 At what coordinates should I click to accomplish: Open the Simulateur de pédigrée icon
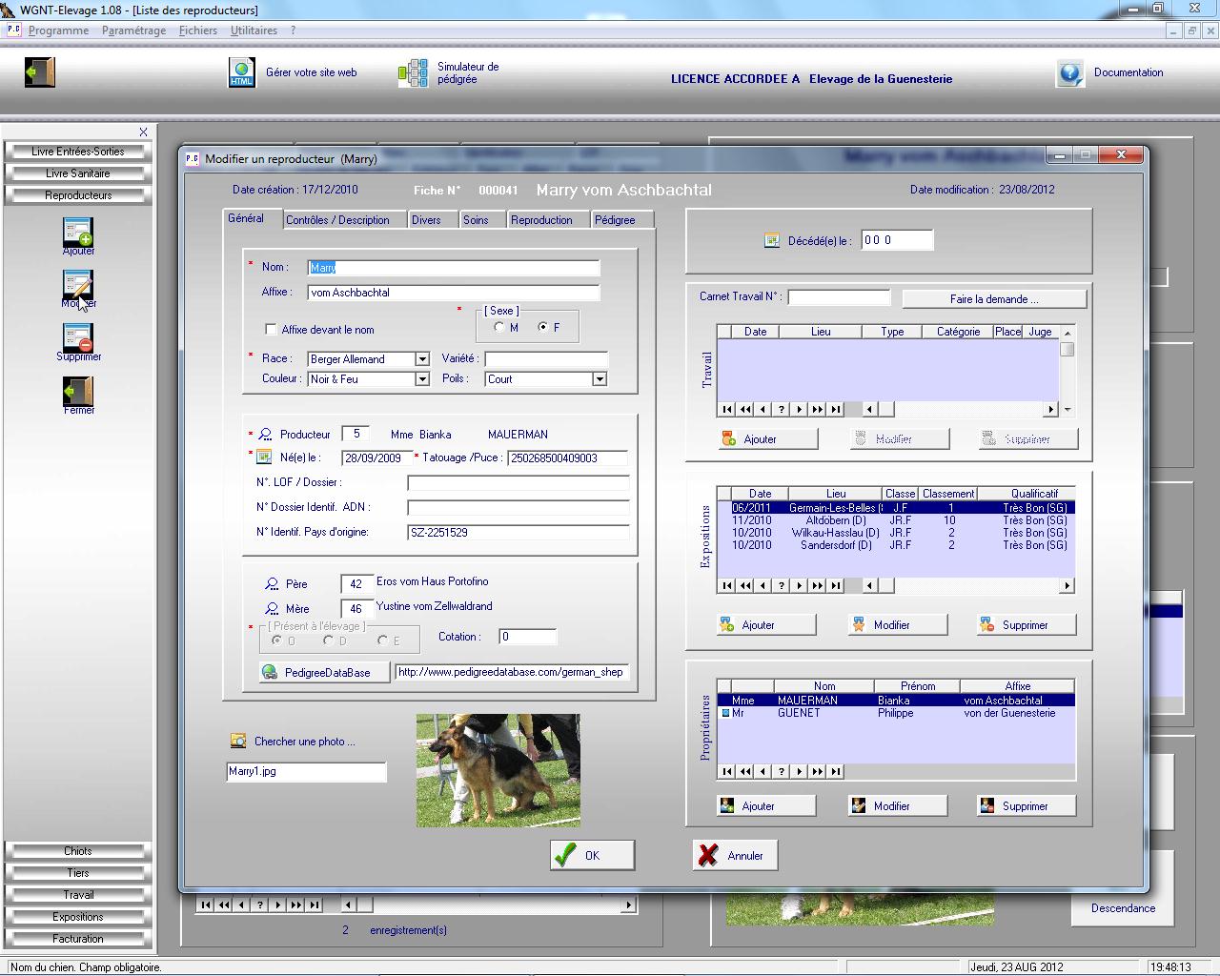coord(413,73)
